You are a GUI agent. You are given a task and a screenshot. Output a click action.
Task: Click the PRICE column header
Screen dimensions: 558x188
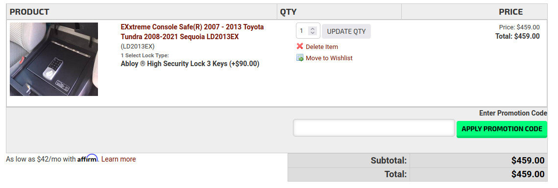point(510,12)
